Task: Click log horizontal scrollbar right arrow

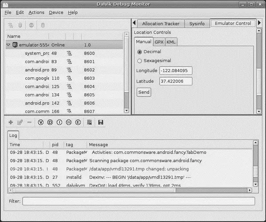Action: point(250,190)
